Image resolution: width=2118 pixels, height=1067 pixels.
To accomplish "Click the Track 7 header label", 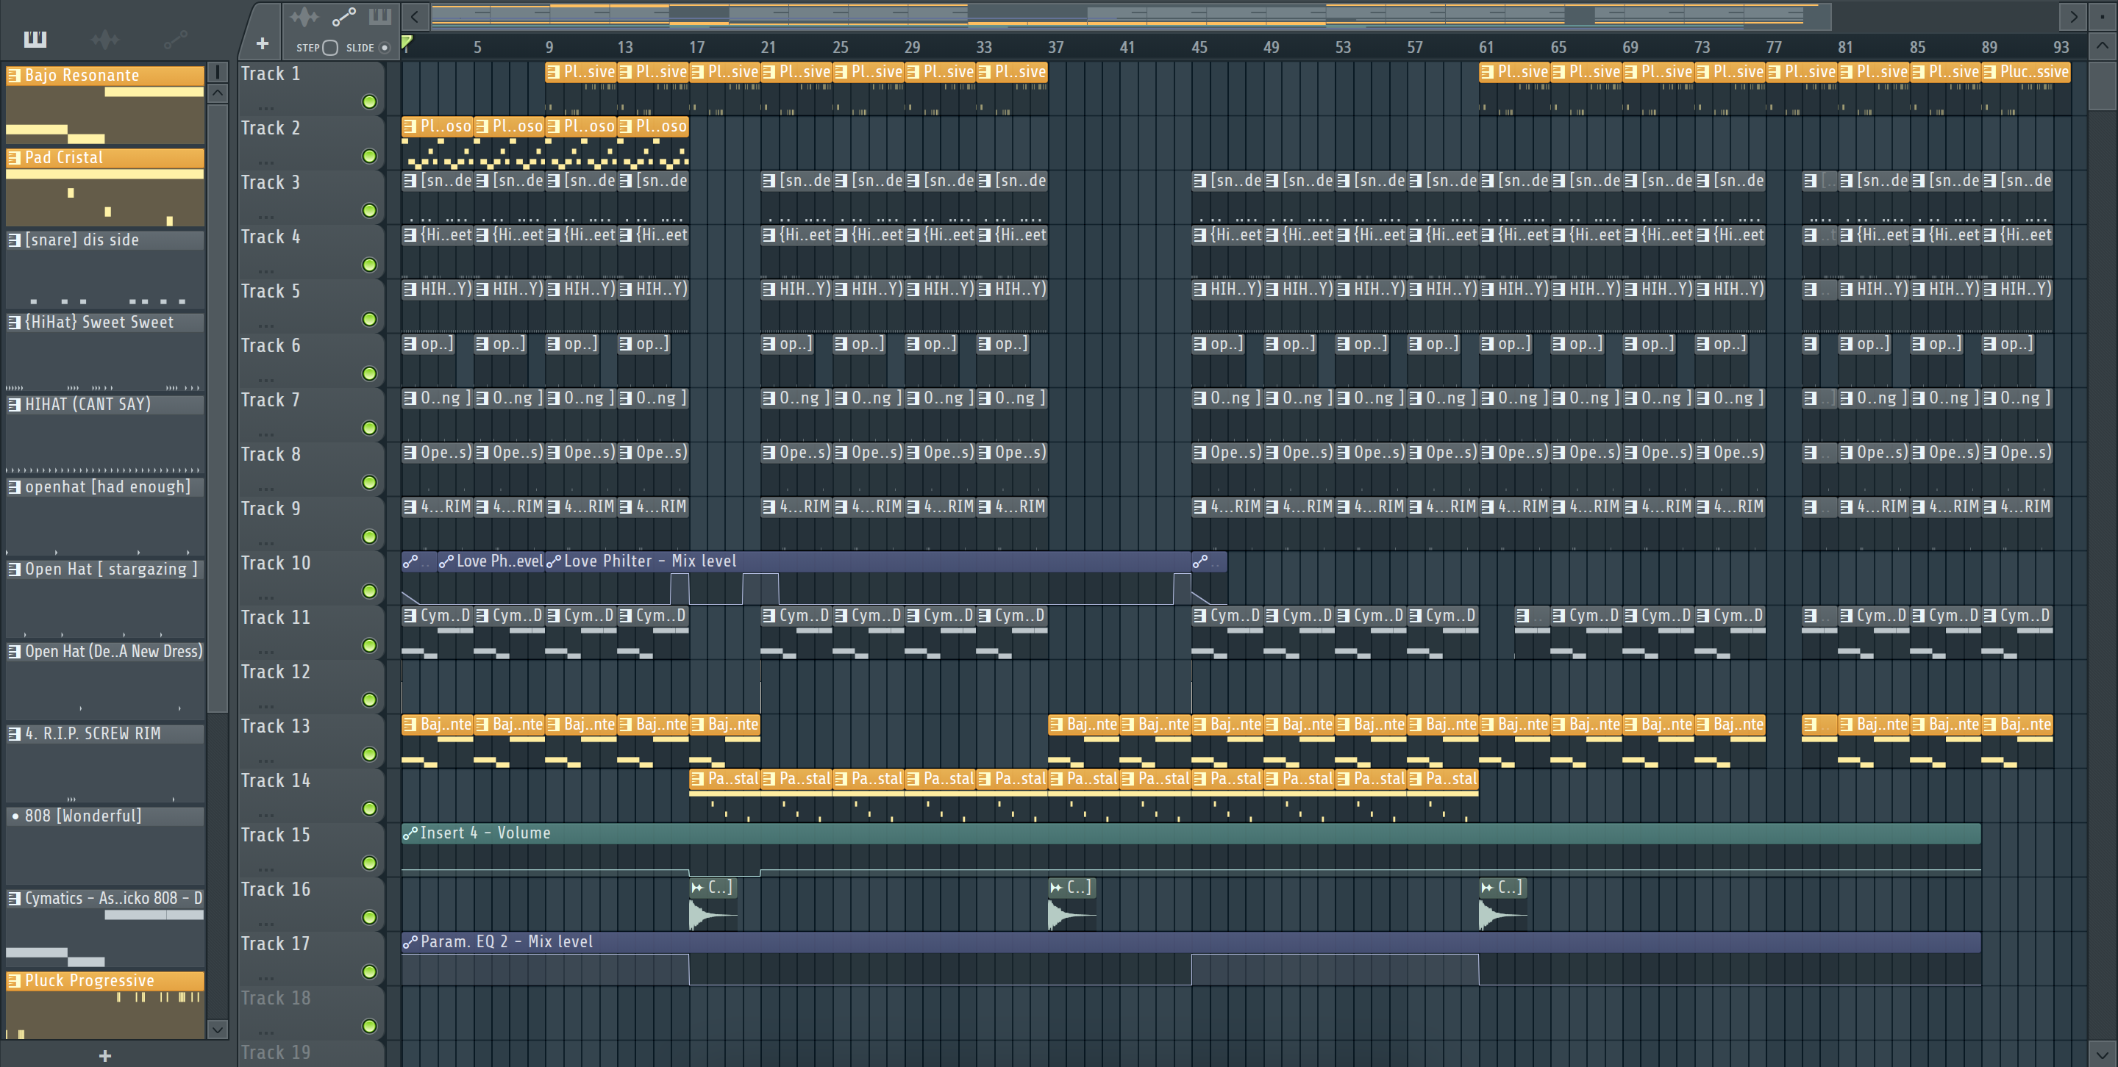I will (x=271, y=400).
